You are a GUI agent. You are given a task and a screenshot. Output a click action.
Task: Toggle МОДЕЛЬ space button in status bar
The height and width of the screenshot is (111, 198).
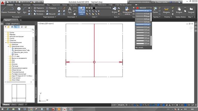[121, 105]
